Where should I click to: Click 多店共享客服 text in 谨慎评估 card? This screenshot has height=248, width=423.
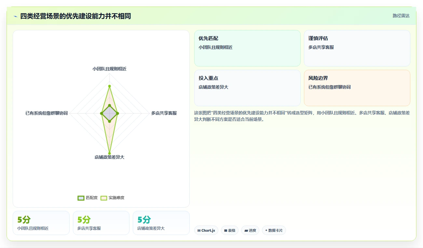(321, 47)
